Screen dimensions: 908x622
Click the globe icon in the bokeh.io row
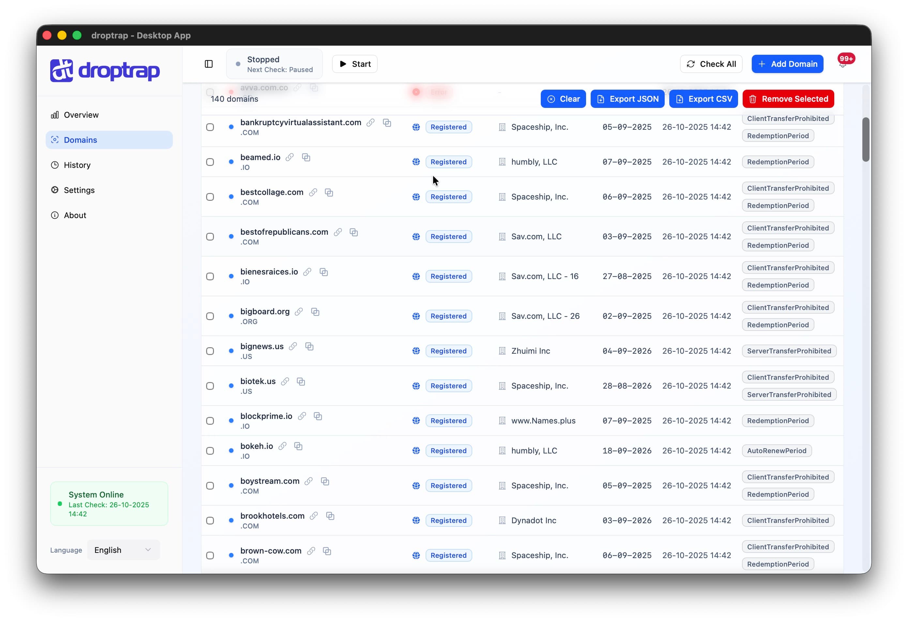(416, 451)
